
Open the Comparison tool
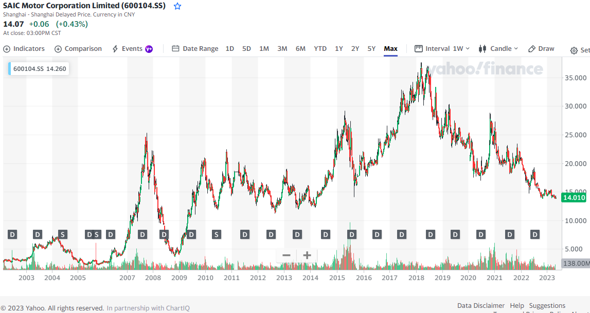coord(78,48)
